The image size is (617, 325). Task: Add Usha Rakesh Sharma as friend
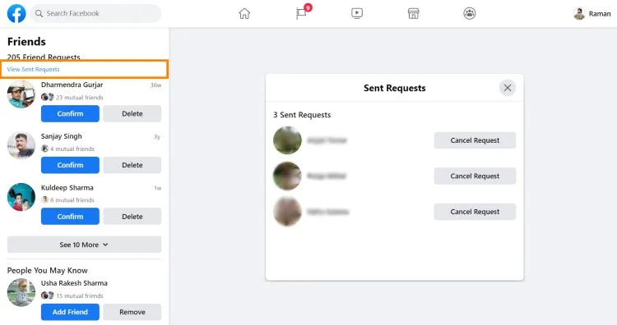coord(70,312)
